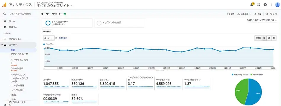
Task: Click the レポートとヘルプを検索 search field
Action: 20,14
